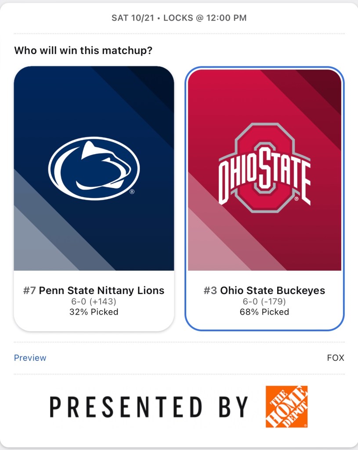Viewport: 358px width, 450px height.
Task: Click the "Who will win this matchup?" question
Action: [x=83, y=51]
